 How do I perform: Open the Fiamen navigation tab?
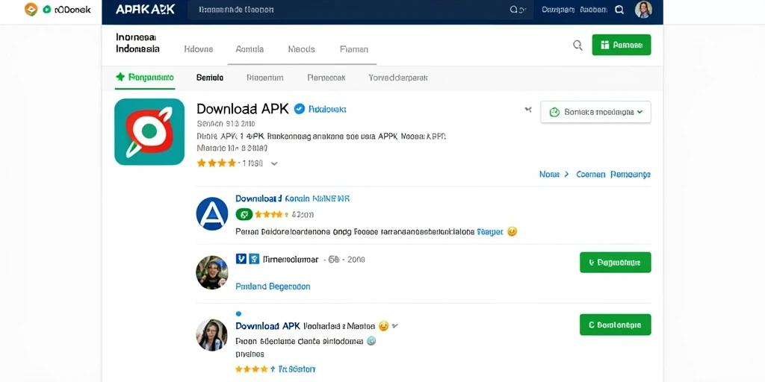pos(353,49)
